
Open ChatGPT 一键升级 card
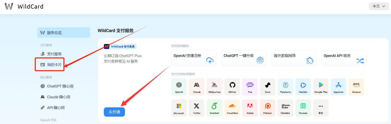244,58
